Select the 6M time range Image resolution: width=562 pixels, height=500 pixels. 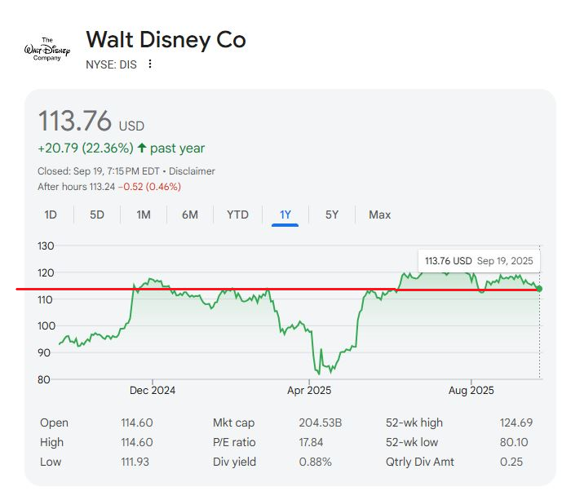[x=190, y=215]
